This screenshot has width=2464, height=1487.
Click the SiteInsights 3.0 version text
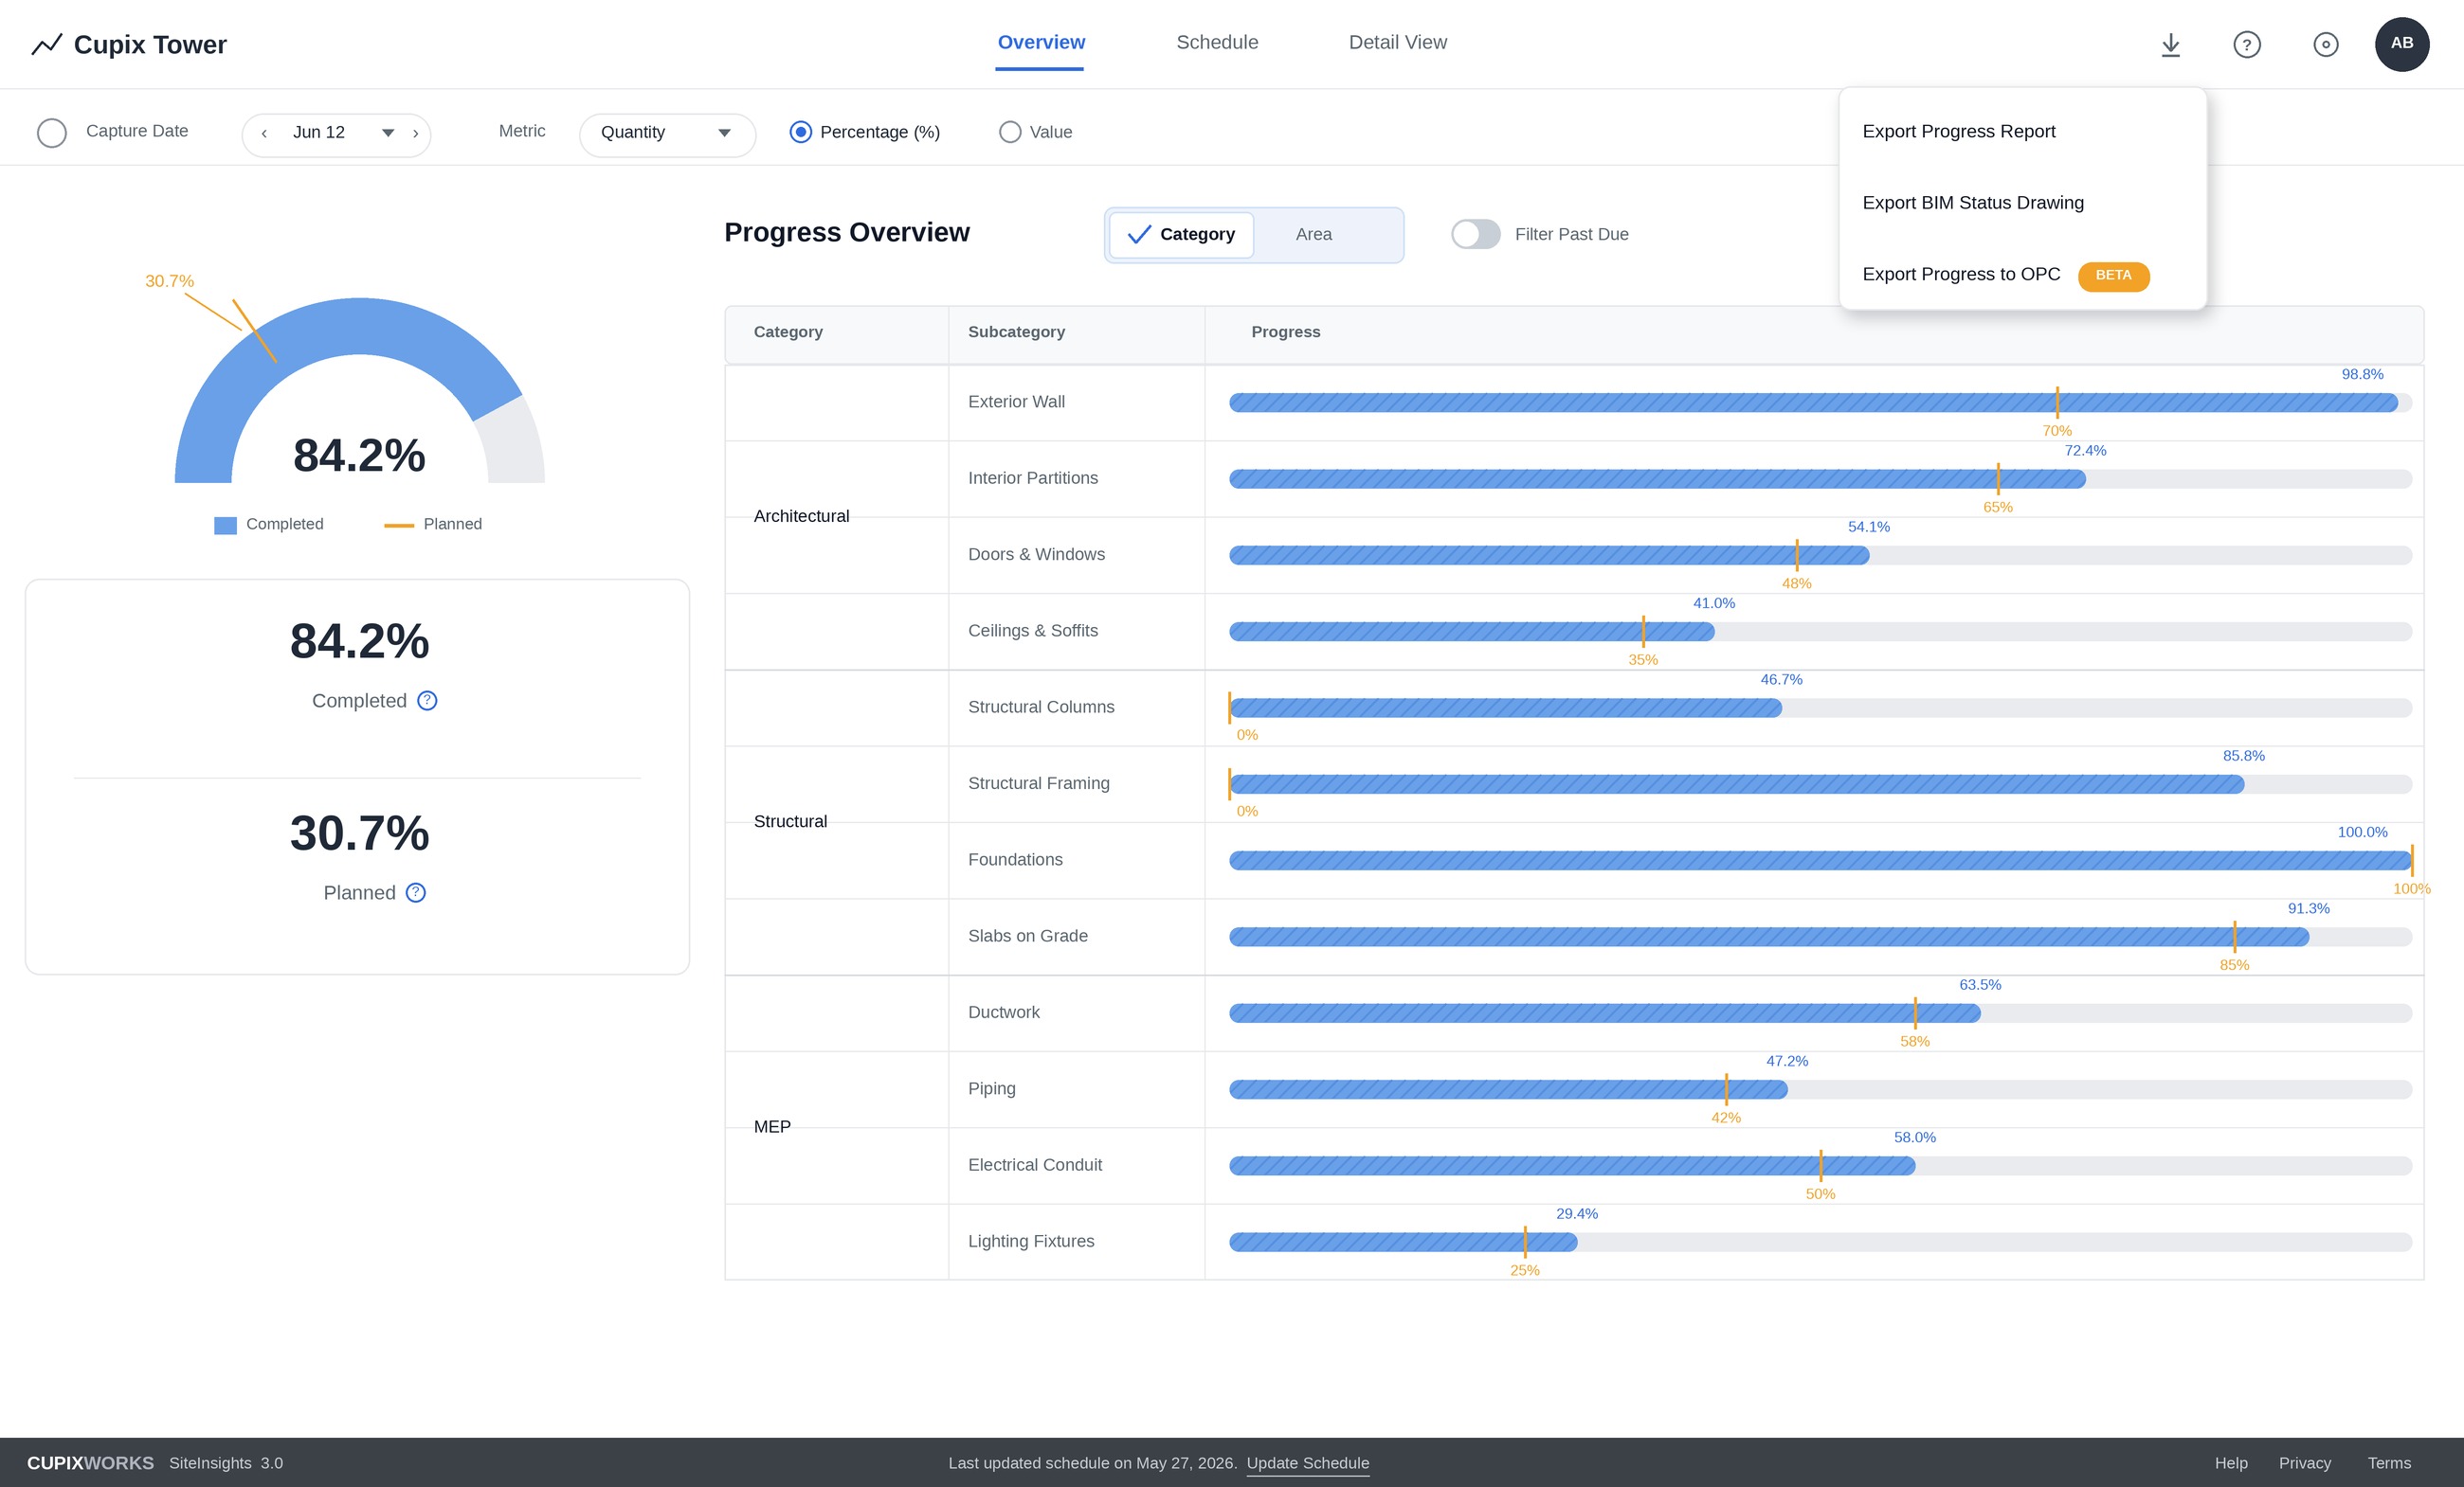point(226,1463)
